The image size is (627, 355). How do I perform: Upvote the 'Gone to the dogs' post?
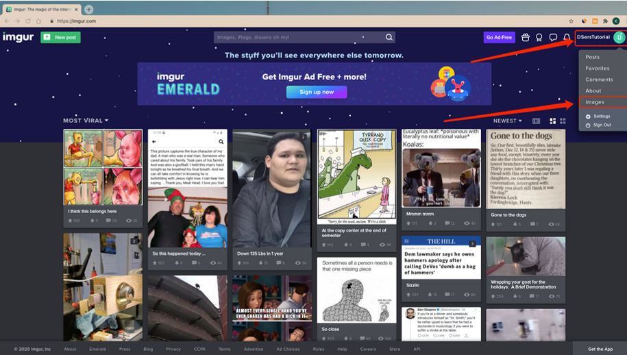pyautogui.click(x=493, y=224)
